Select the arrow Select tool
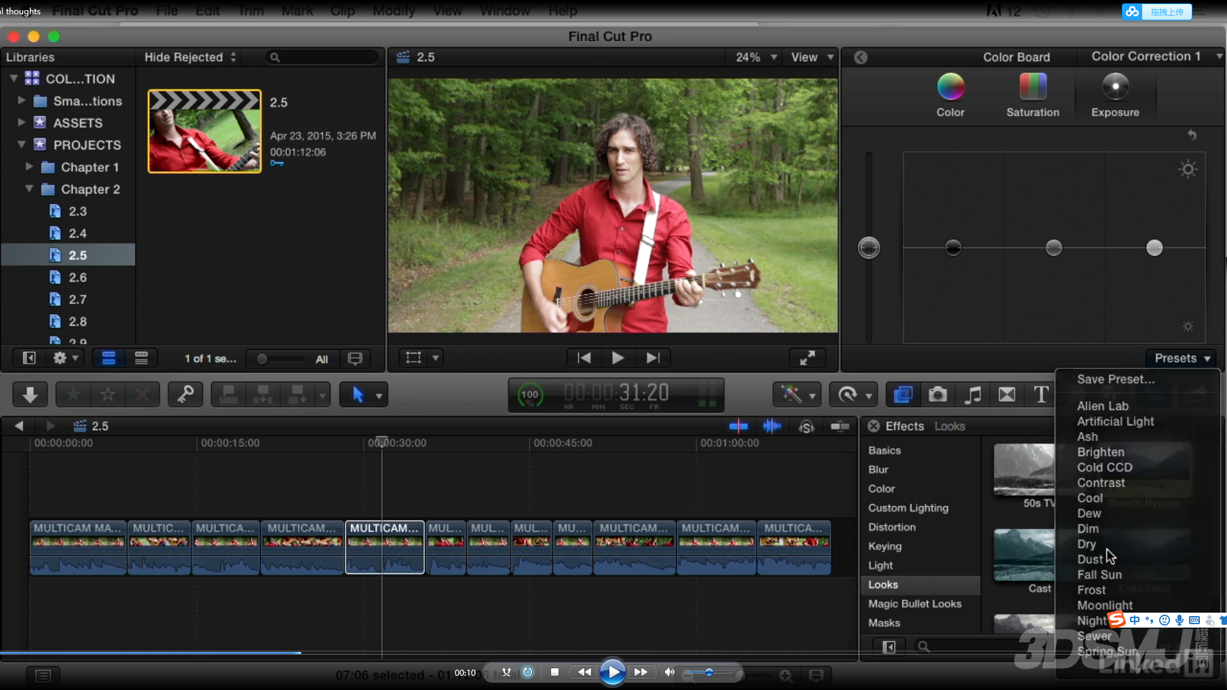The height and width of the screenshot is (690, 1227). click(x=358, y=394)
